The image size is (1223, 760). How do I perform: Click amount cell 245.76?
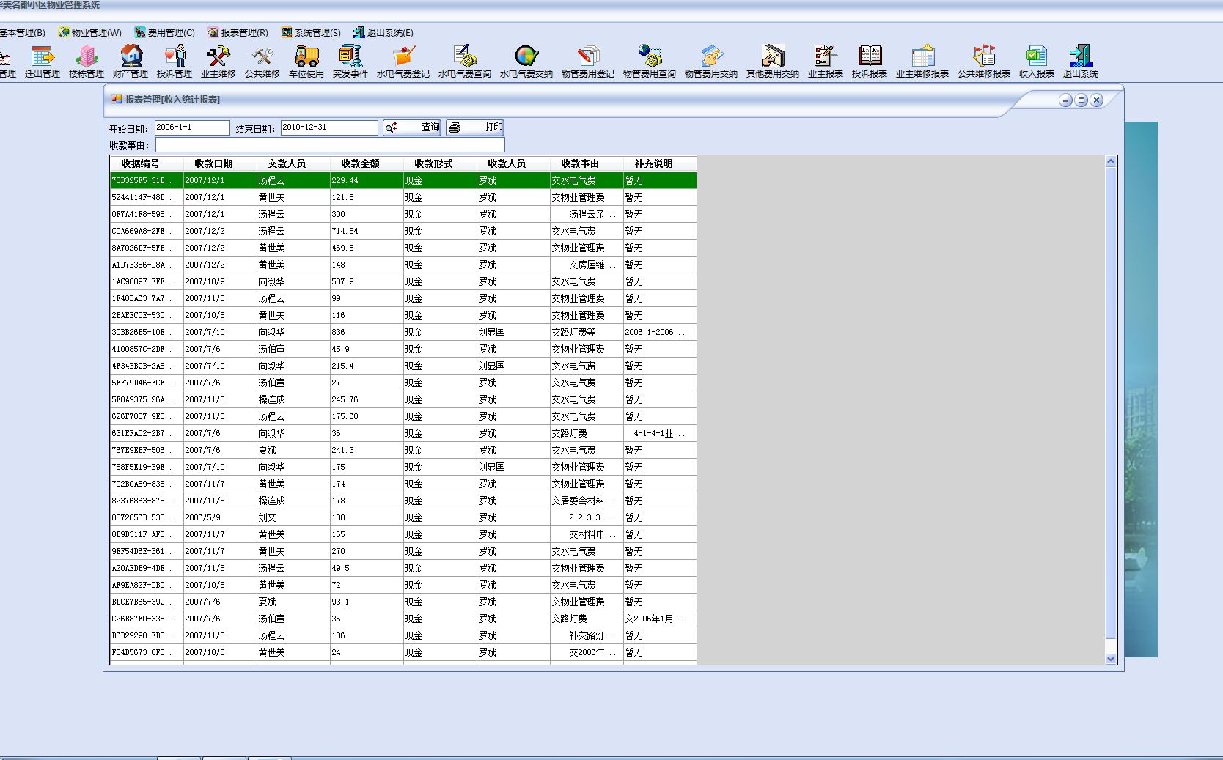(x=367, y=399)
